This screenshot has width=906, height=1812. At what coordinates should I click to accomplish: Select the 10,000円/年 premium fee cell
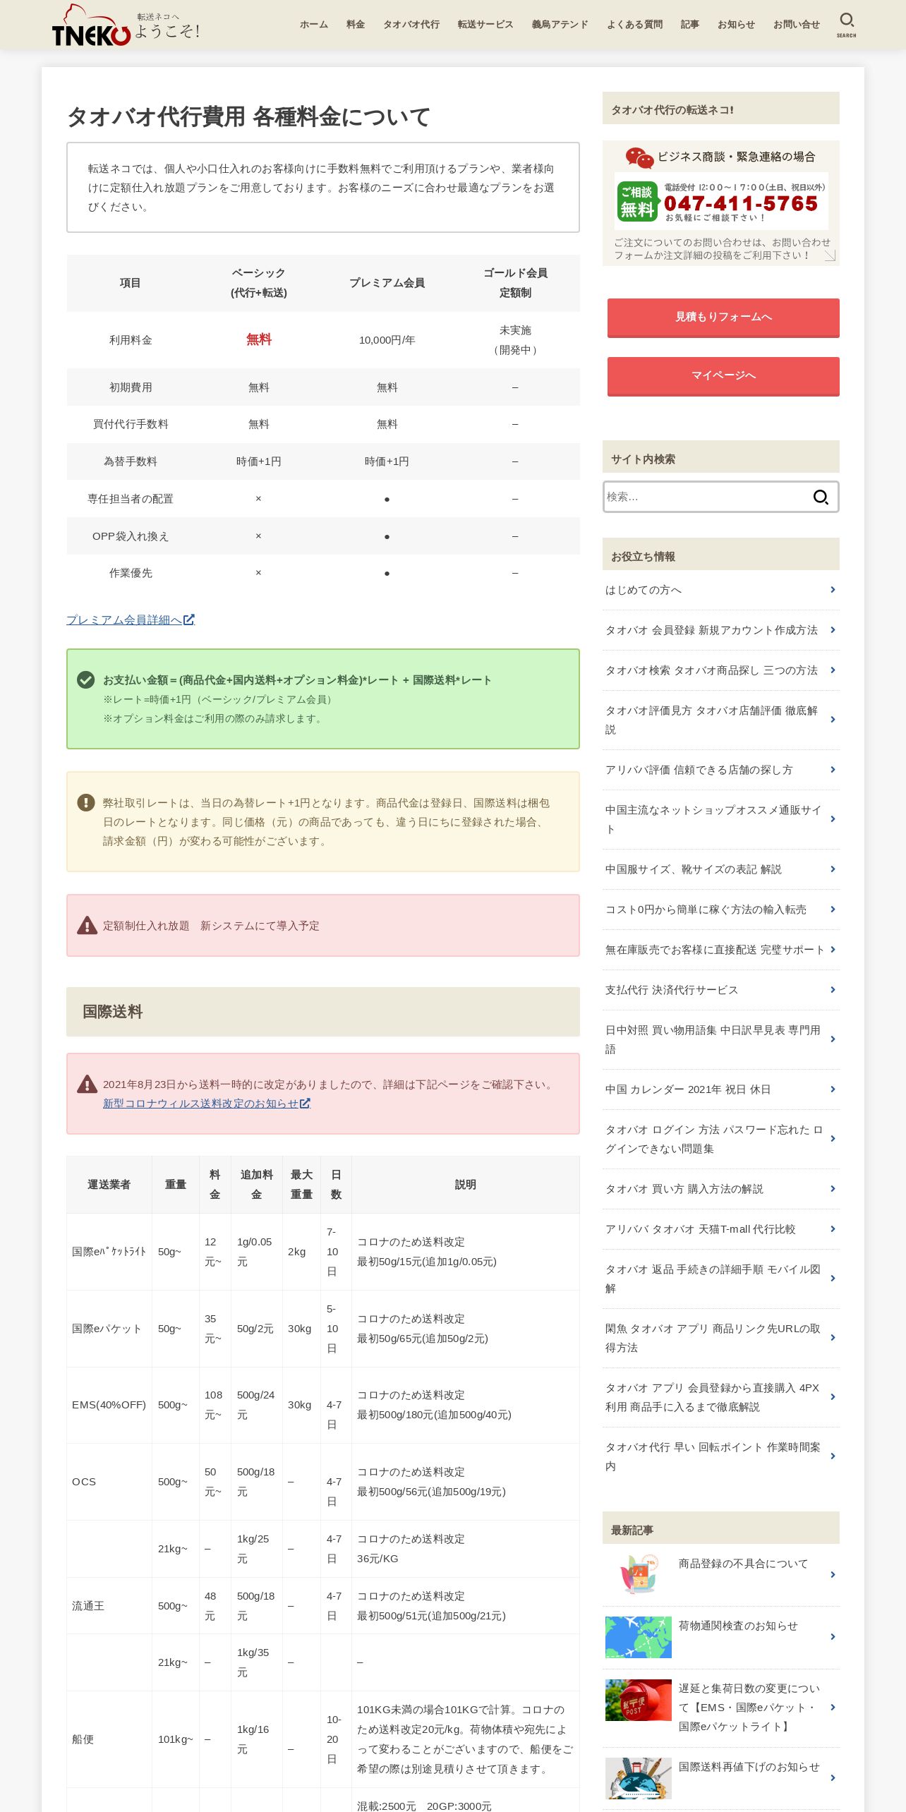point(387,340)
